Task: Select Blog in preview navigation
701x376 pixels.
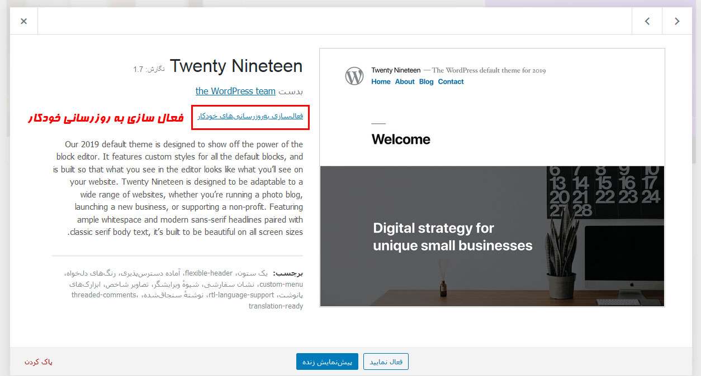Action: tap(426, 81)
